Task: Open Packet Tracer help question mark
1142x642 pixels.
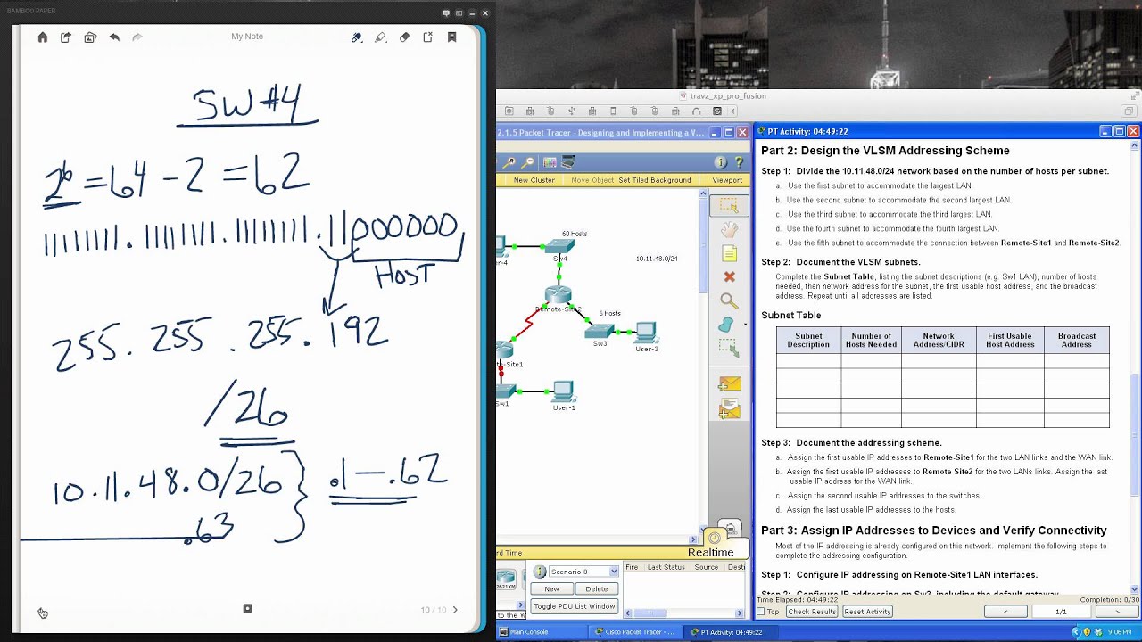Action: click(x=739, y=162)
